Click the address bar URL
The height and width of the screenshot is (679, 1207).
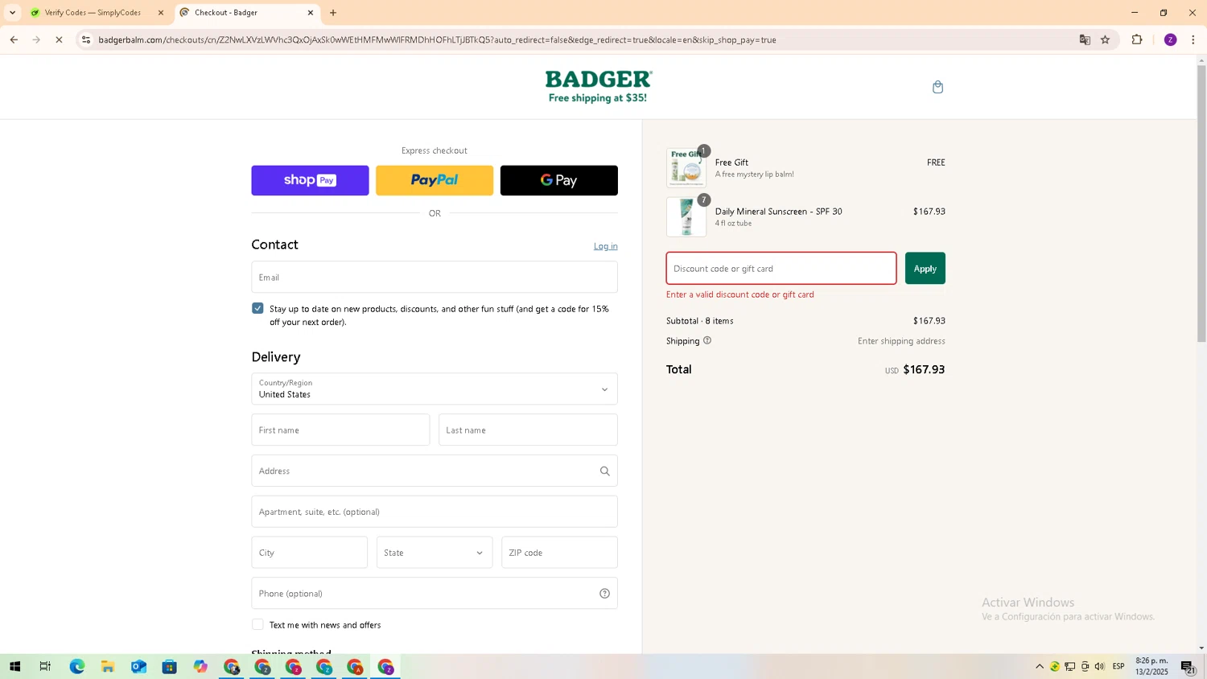point(437,39)
